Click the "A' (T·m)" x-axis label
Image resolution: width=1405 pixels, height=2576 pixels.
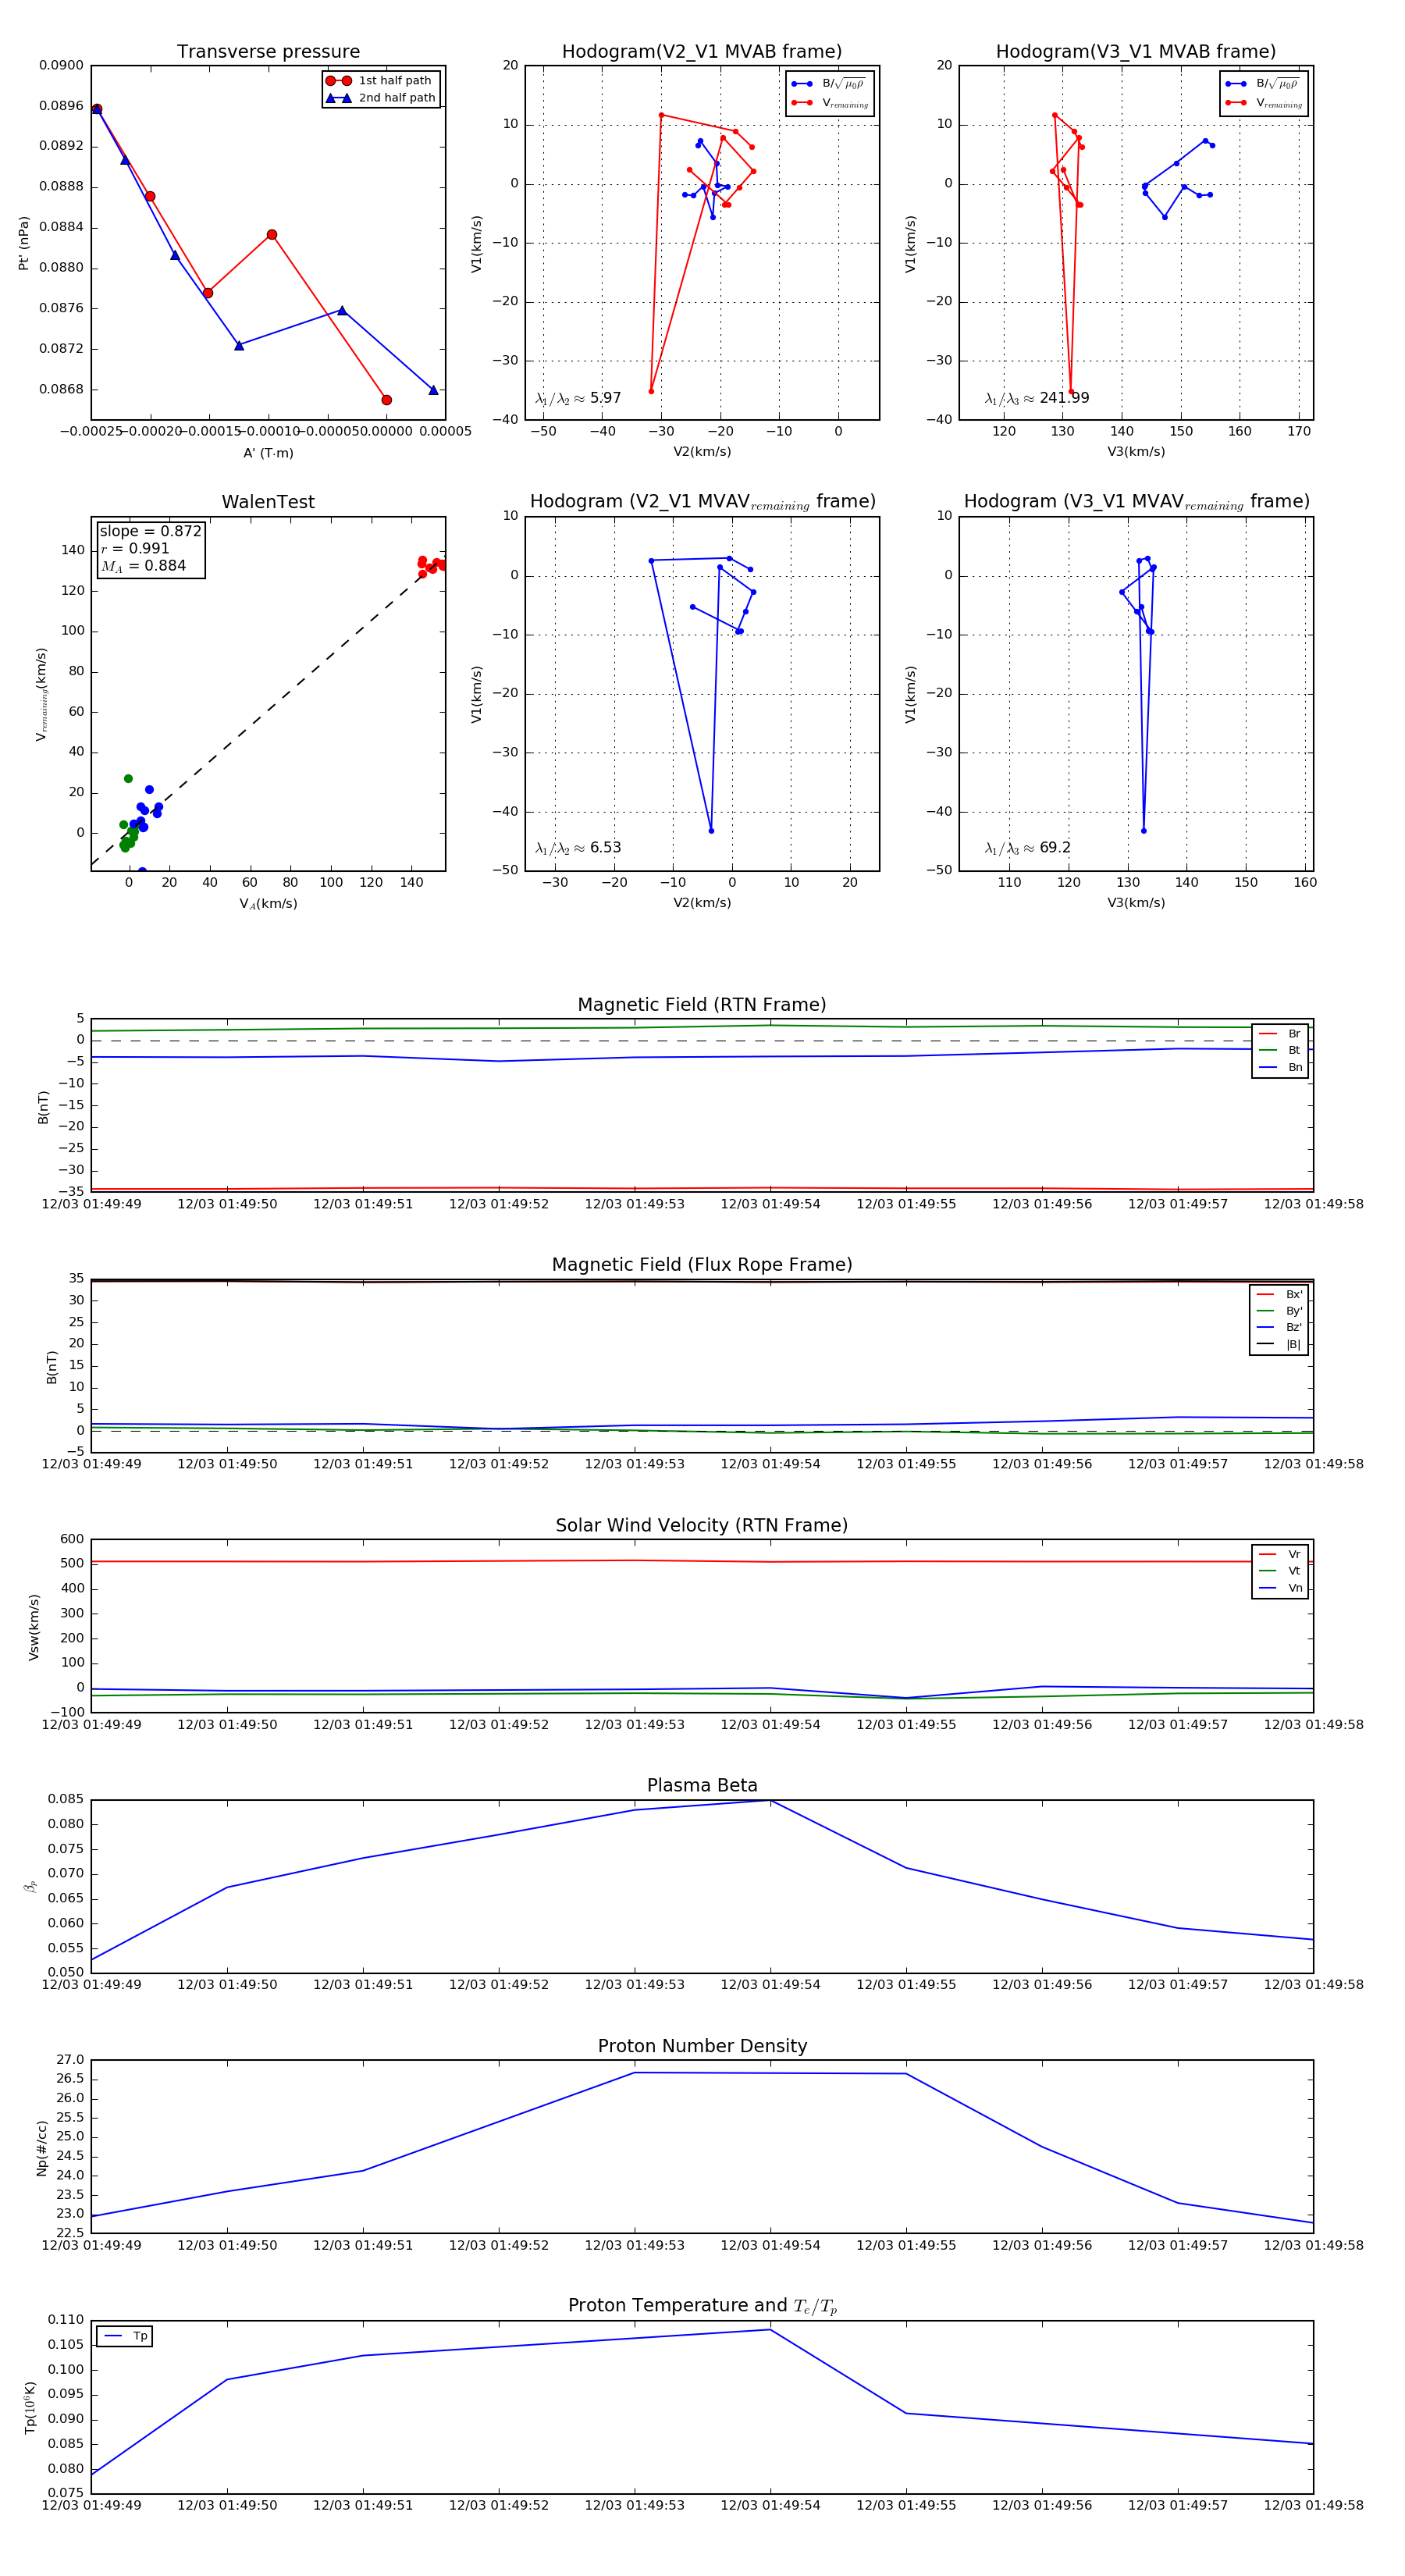[x=268, y=453]
